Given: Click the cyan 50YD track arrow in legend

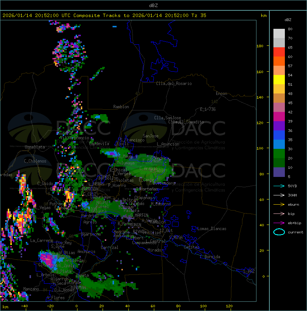Looking at the screenshot, I should click(279, 186).
